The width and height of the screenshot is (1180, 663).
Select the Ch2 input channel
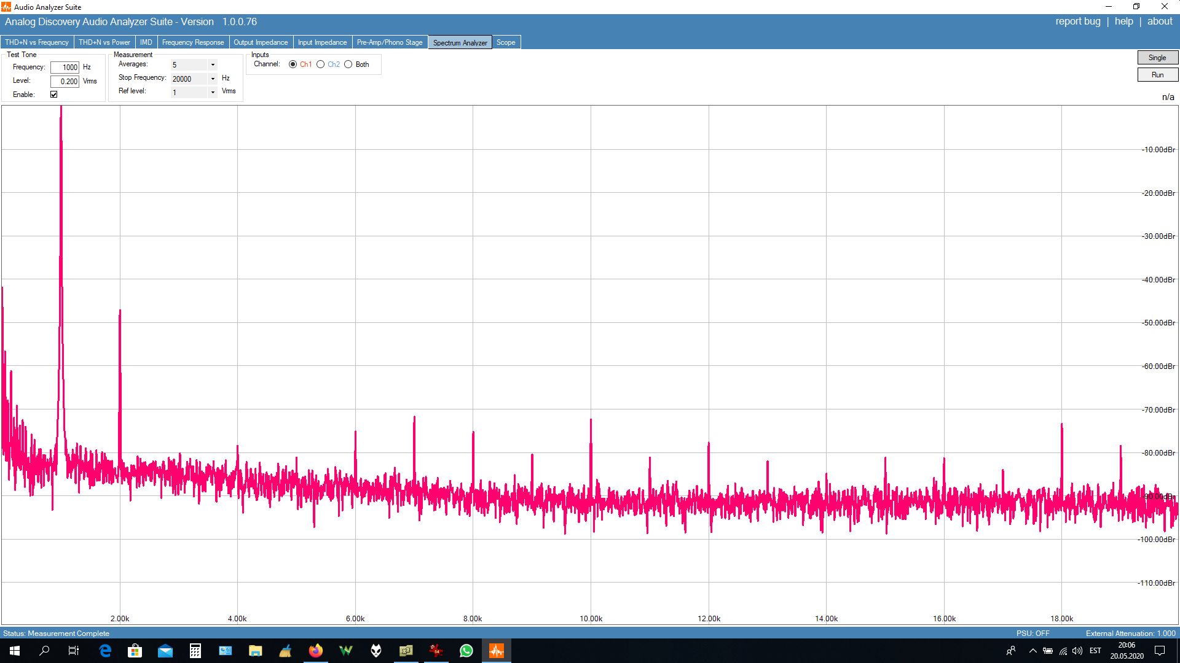tap(320, 64)
